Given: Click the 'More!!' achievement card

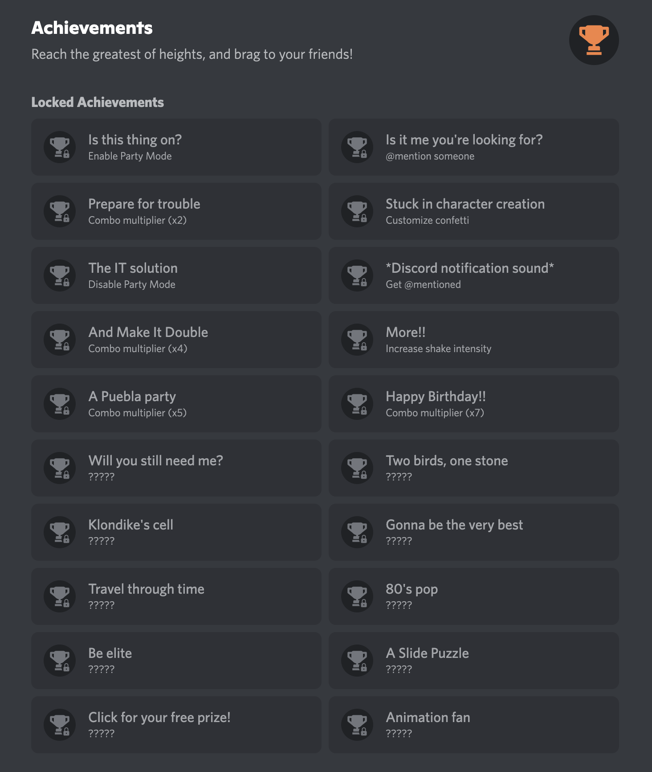Looking at the screenshot, I should pyautogui.click(x=473, y=340).
